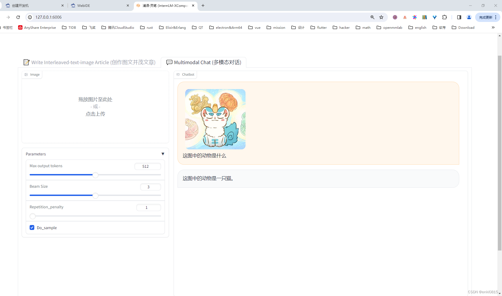Open the 飞桨 bookmark folder

[x=89, y=27]
